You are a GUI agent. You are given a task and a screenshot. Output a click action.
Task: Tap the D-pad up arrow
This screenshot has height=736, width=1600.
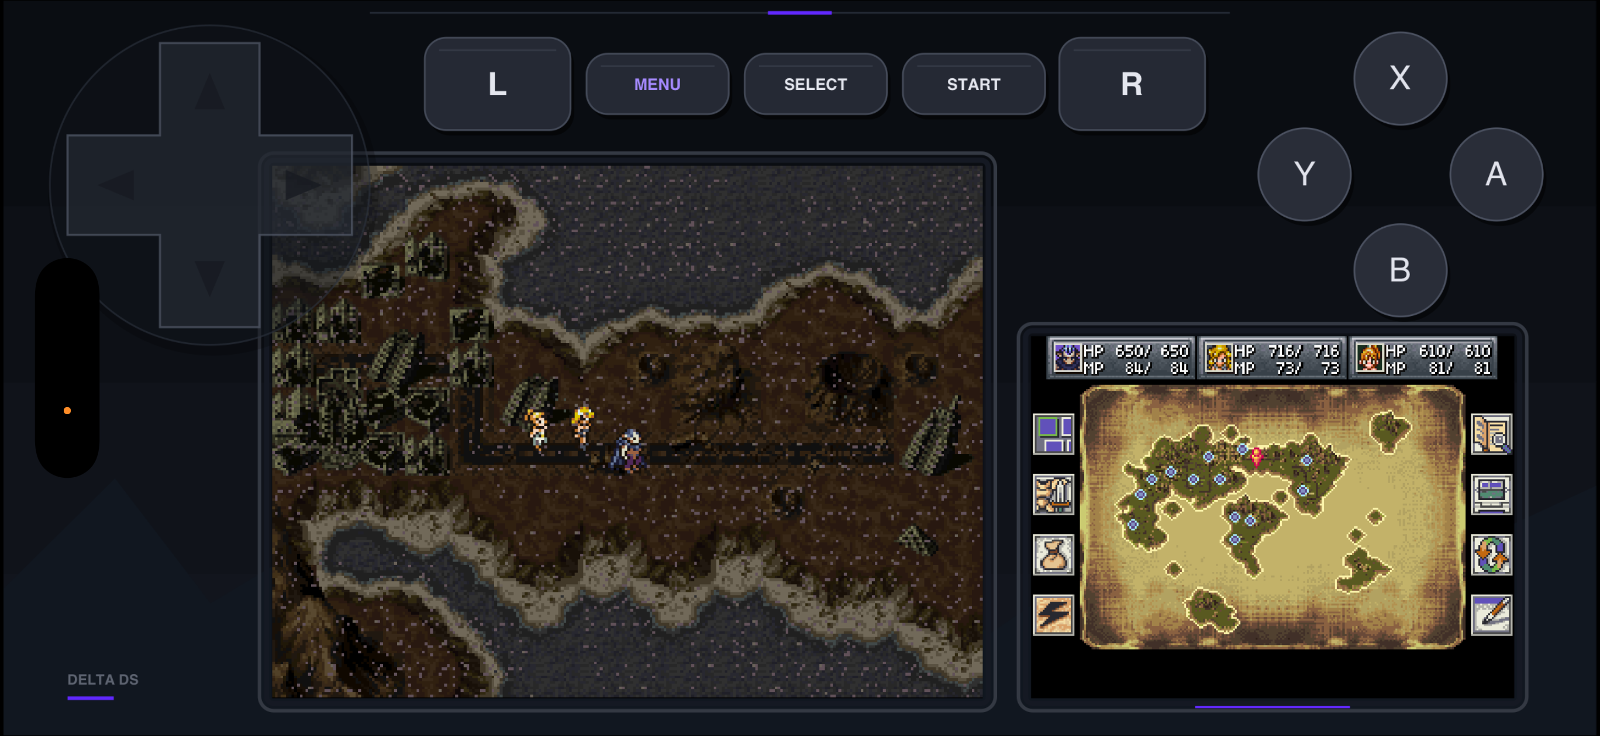click(209, 90)
